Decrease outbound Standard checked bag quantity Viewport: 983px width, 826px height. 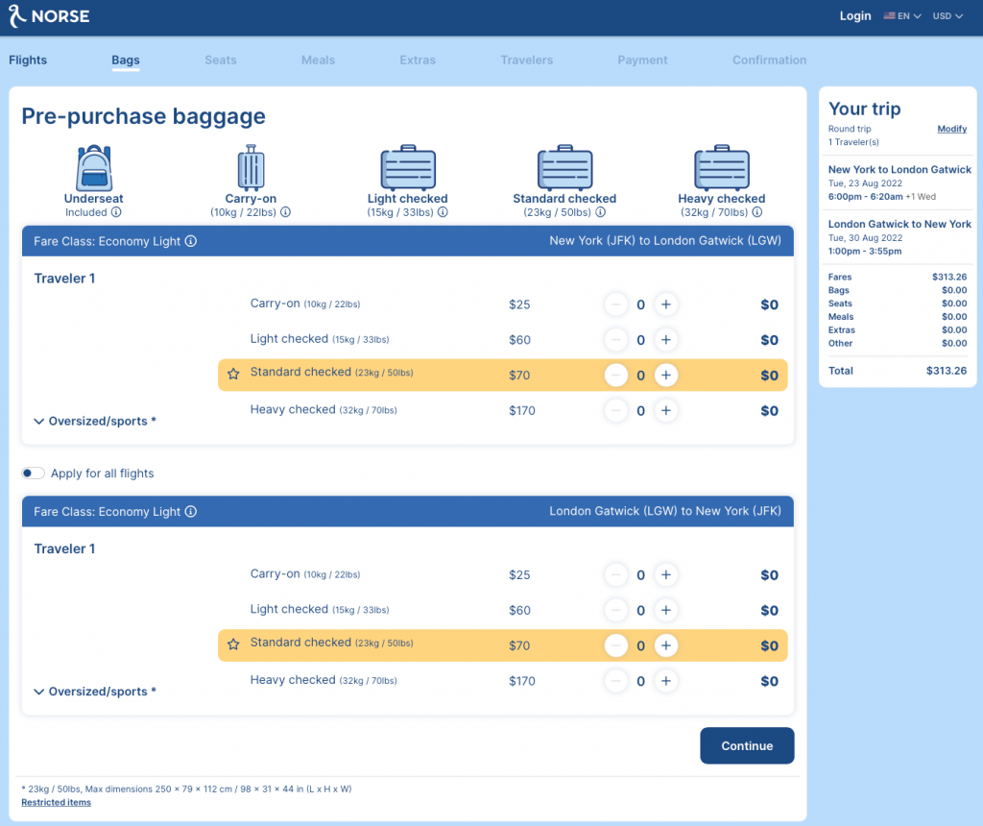click(616, 375)
